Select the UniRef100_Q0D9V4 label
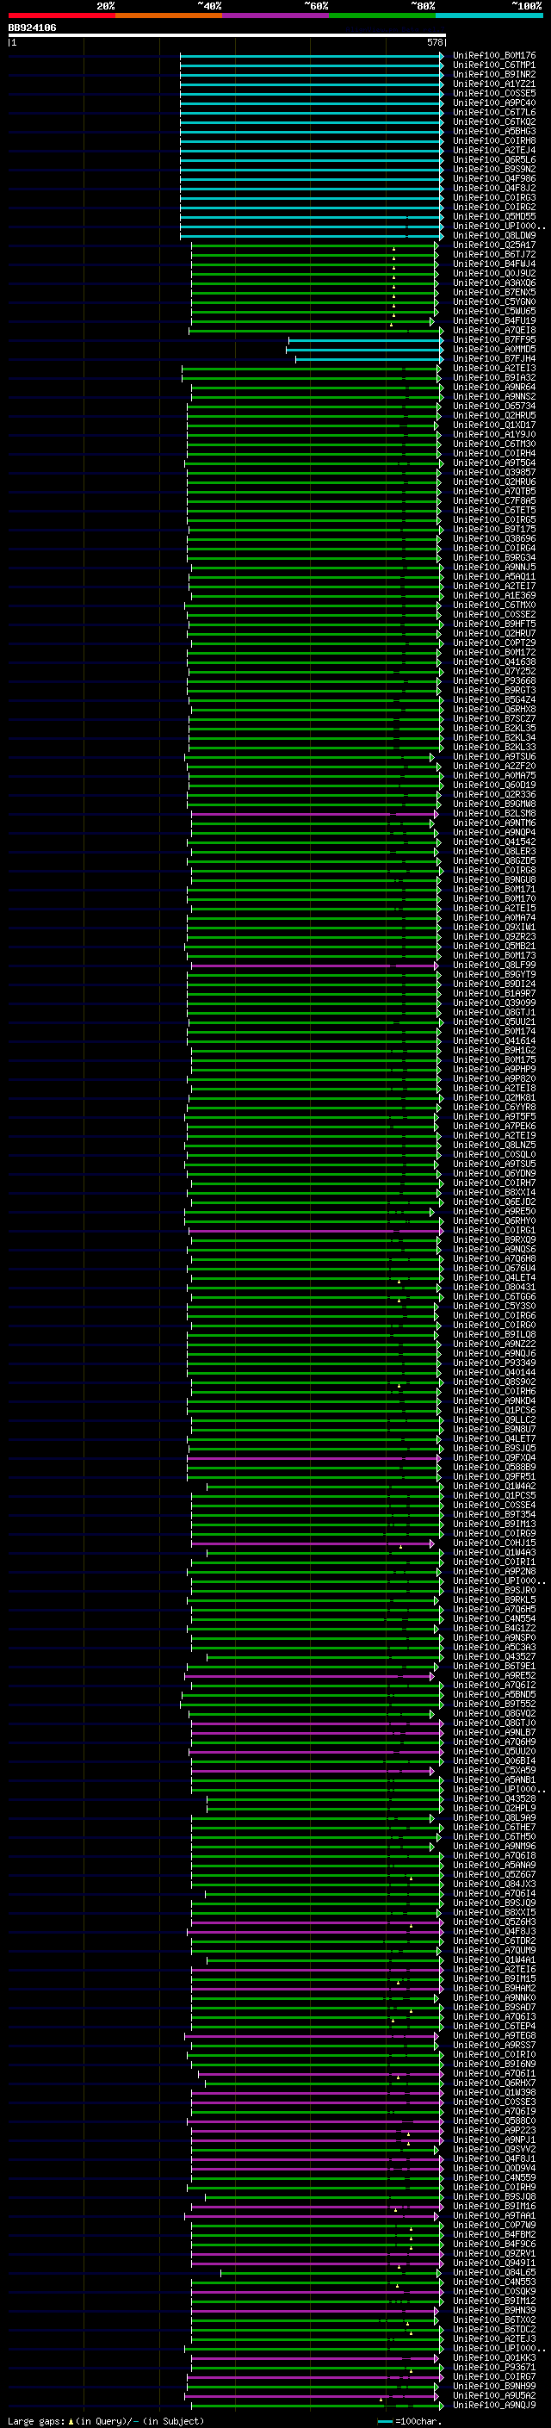This screenshot has height=2428, width=551. click(x=493, y=2168)
